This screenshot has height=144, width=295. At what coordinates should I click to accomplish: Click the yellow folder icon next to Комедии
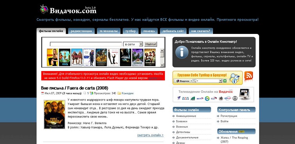[119, 93]
